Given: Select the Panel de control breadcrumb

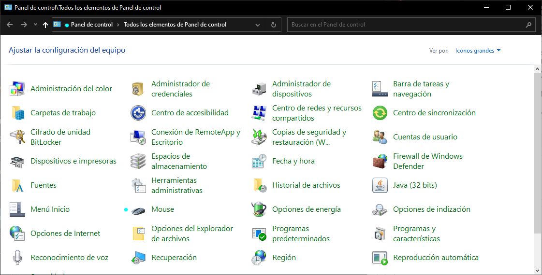Looking at the screenshot, I should tap(91, 25).
